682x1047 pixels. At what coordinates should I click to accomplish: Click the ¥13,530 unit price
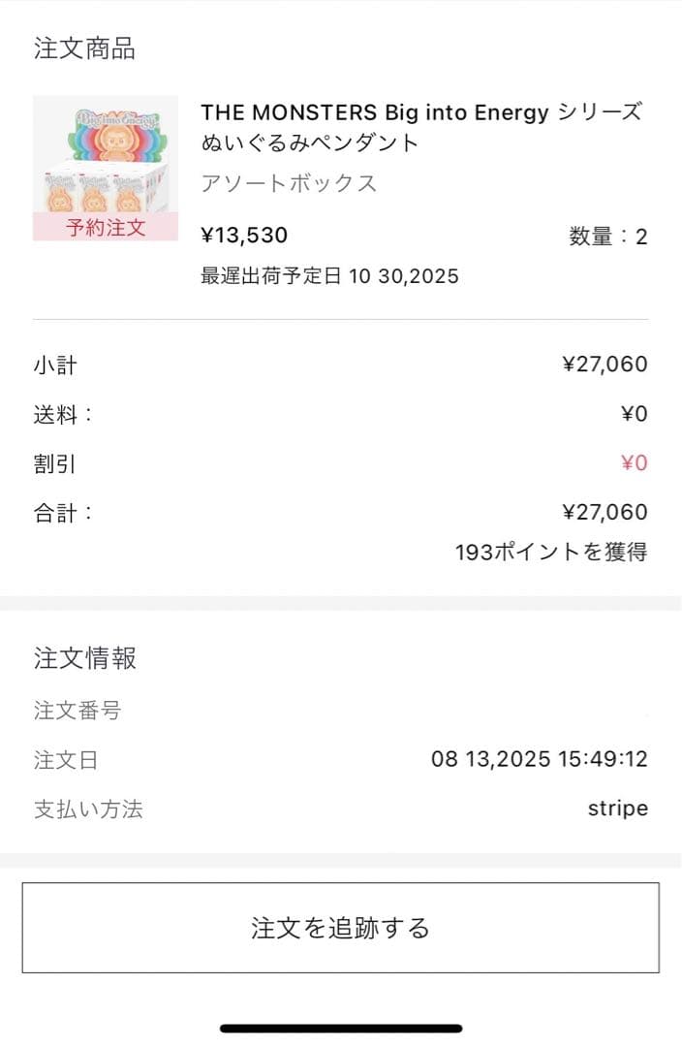click(x=244, y=235)
